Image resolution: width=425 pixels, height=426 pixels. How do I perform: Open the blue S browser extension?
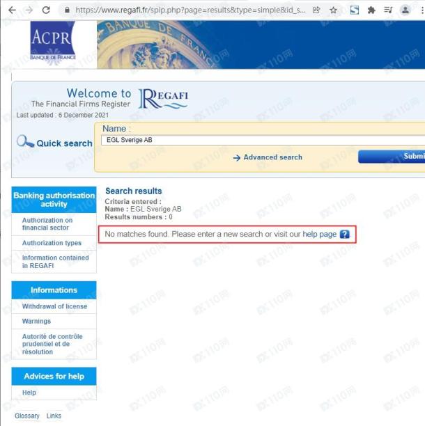click(x=355, y=10)
